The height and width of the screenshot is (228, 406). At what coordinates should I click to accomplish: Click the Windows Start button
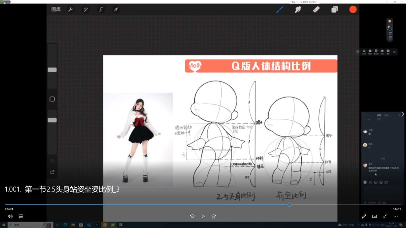4,225
